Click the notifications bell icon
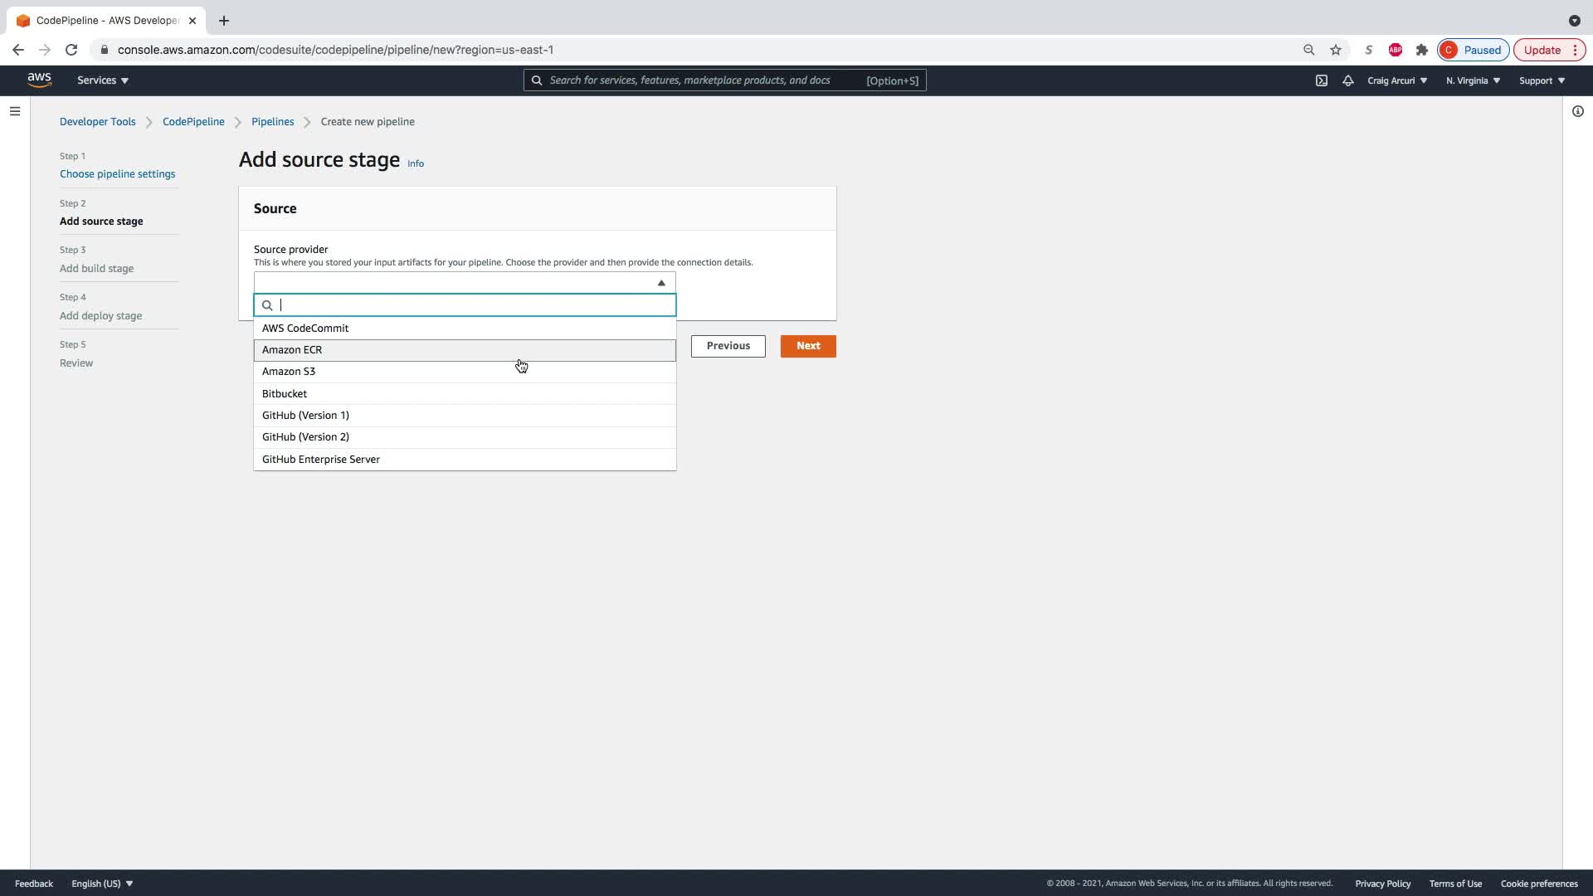 [1347, 80]
